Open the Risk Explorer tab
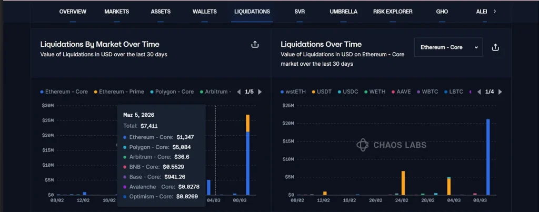This screenshot has width=539, height=212. click(393, 12)
